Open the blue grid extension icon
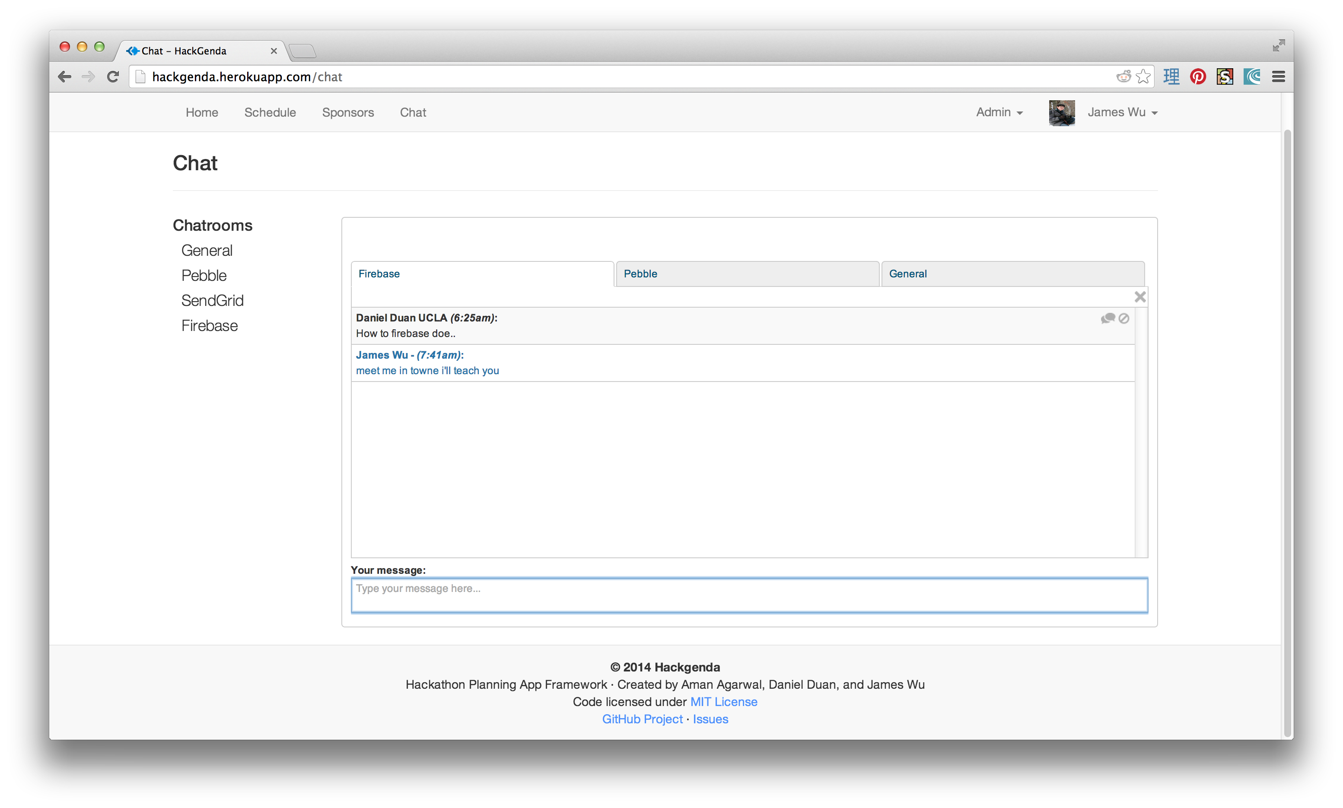Viewport: 1343px width, 808px height. click(1171, 77)
